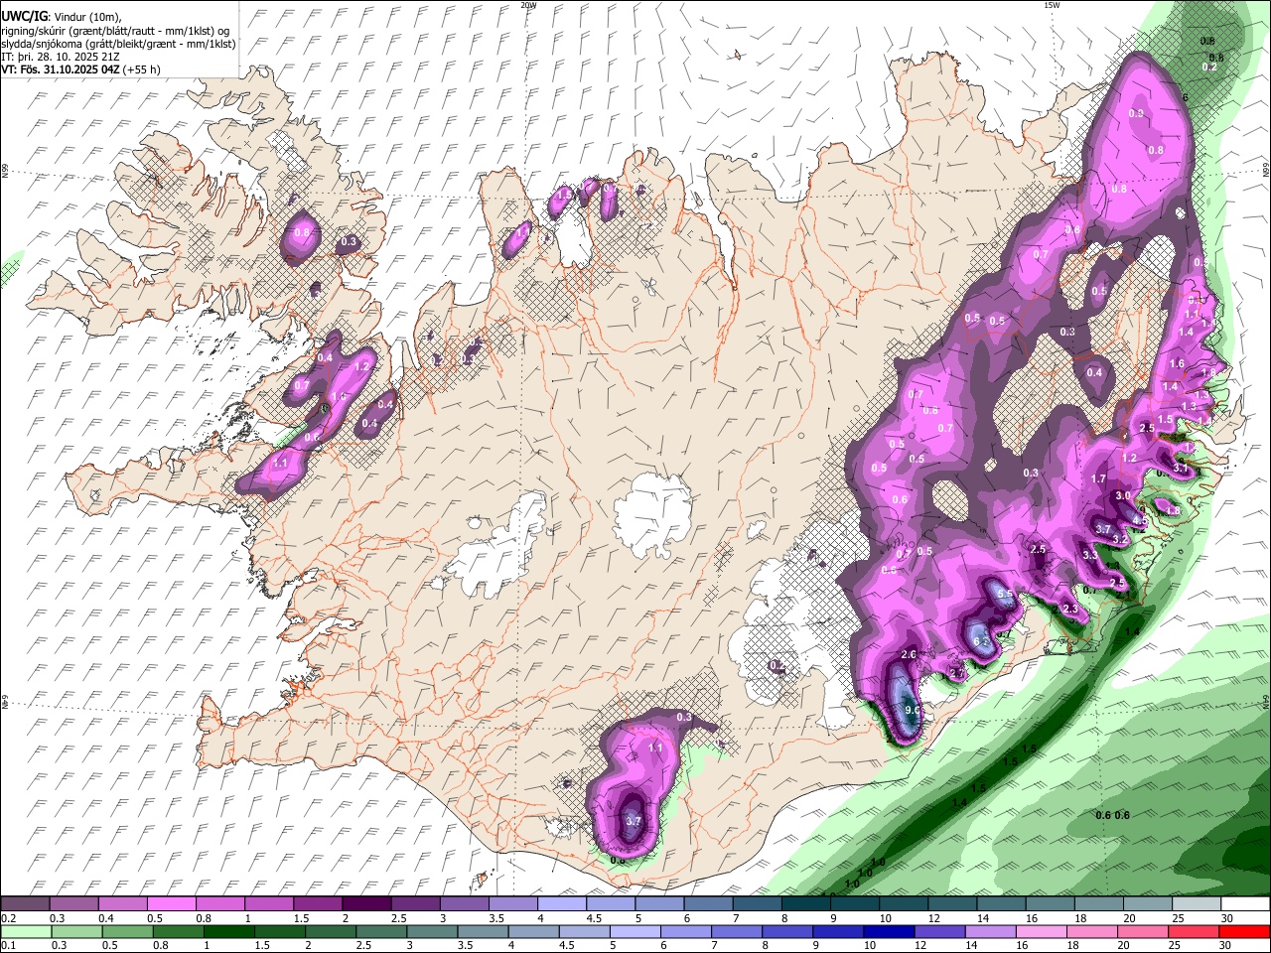The width and height of the screenshot is (1271, 953).
Task: Click the UWC/IG Vindur (10m) title text
Action: (61, 17)
